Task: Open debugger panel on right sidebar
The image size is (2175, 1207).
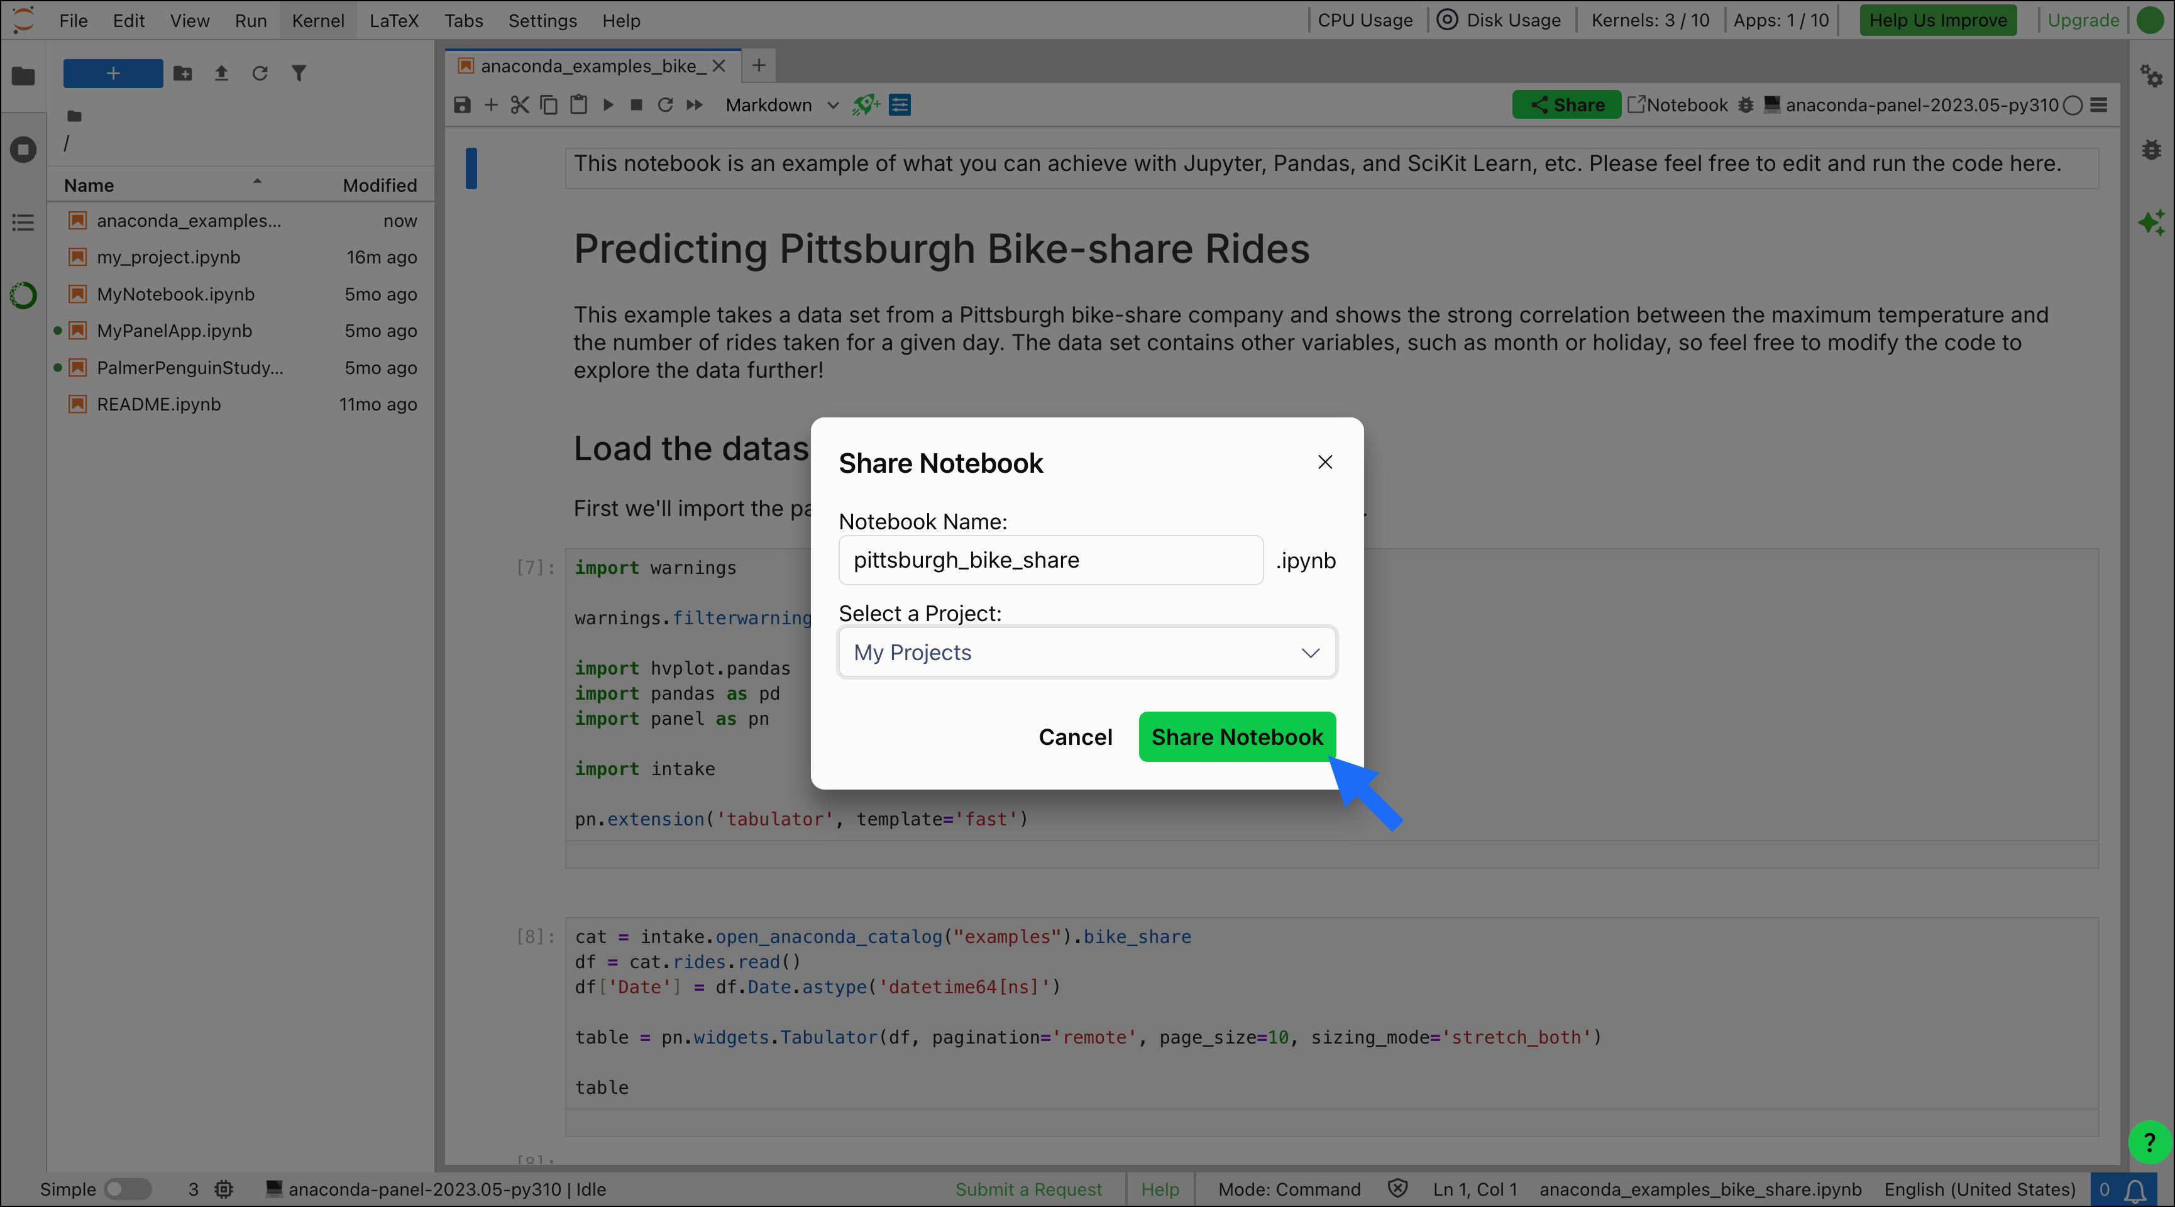Action: pos(2151,150)
